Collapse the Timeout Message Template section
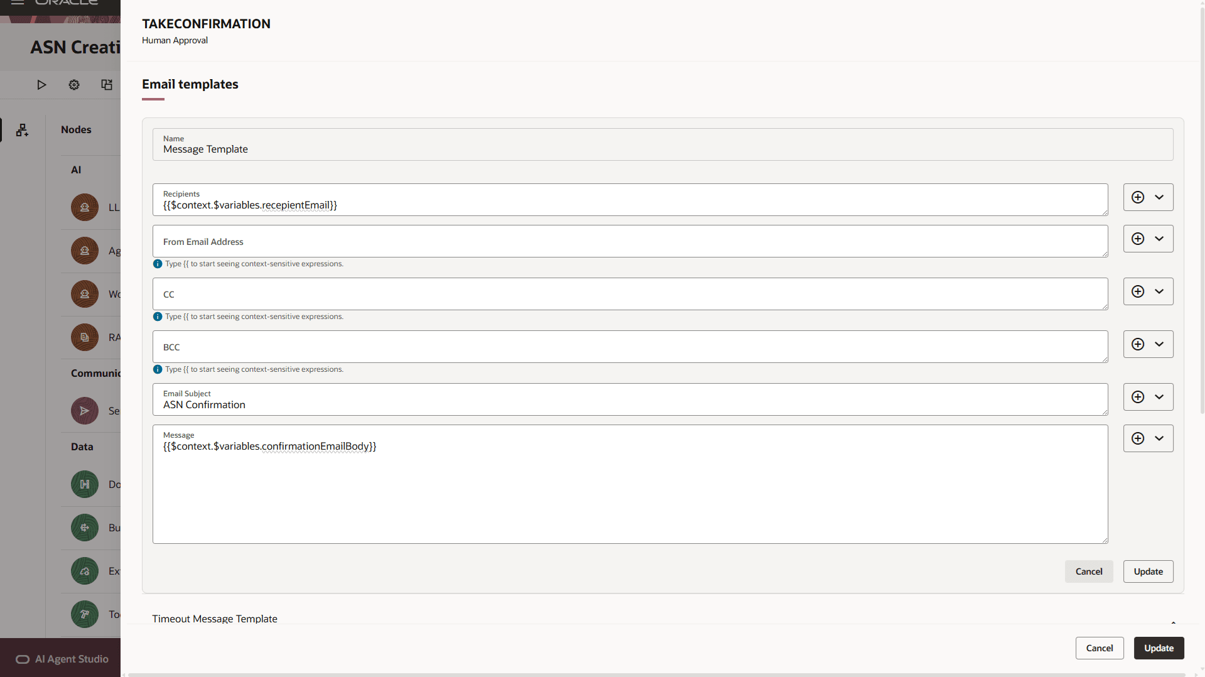 click(x=1174, y=622)
